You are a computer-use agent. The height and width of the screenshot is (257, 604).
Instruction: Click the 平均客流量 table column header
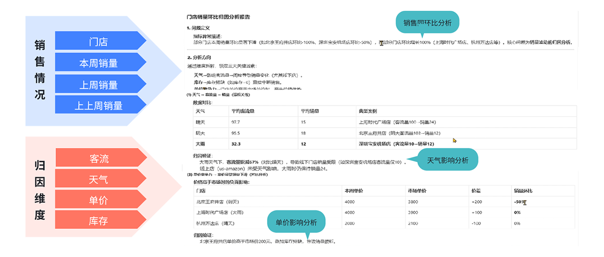pos(243,112)
